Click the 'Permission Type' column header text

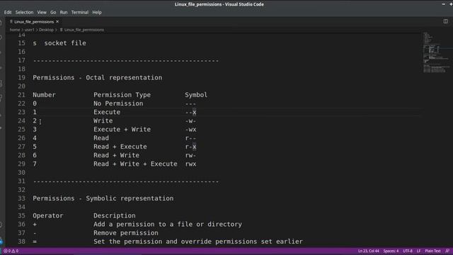pos(122,95)
